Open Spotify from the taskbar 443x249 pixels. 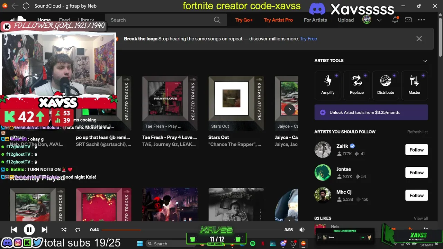click(253, 243)
